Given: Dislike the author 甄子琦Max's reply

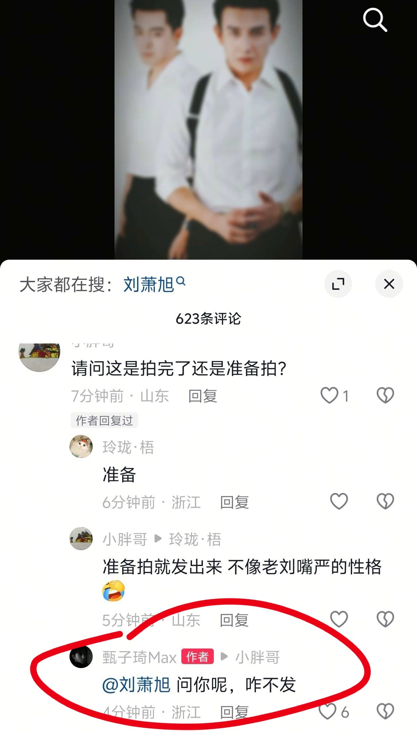Looking at the screenshot, I should [x=386, y=711].
